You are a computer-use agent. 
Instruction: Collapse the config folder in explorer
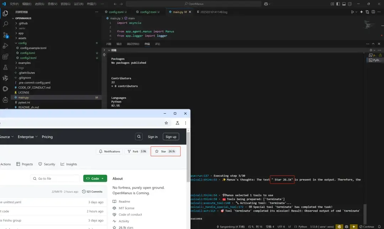click(22, 43)
